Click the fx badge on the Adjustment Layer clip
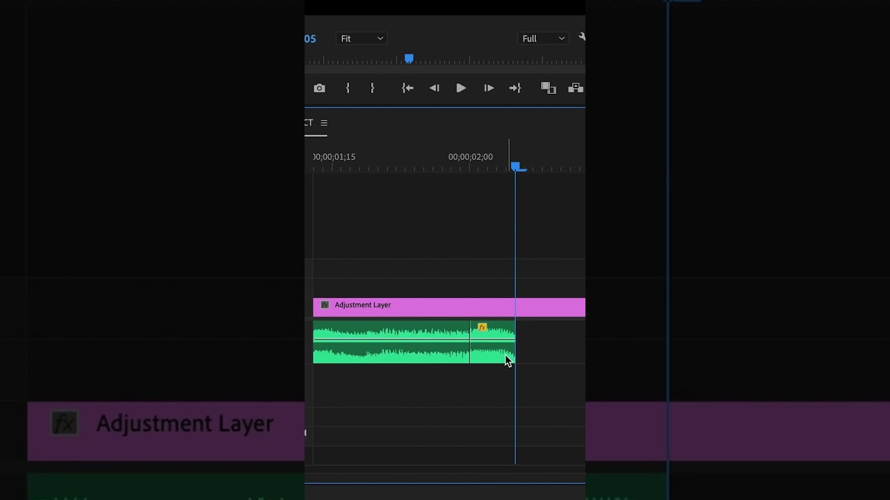Image resolution: width=890 pixels, height=500 pixels. click(x=325, y=305)
